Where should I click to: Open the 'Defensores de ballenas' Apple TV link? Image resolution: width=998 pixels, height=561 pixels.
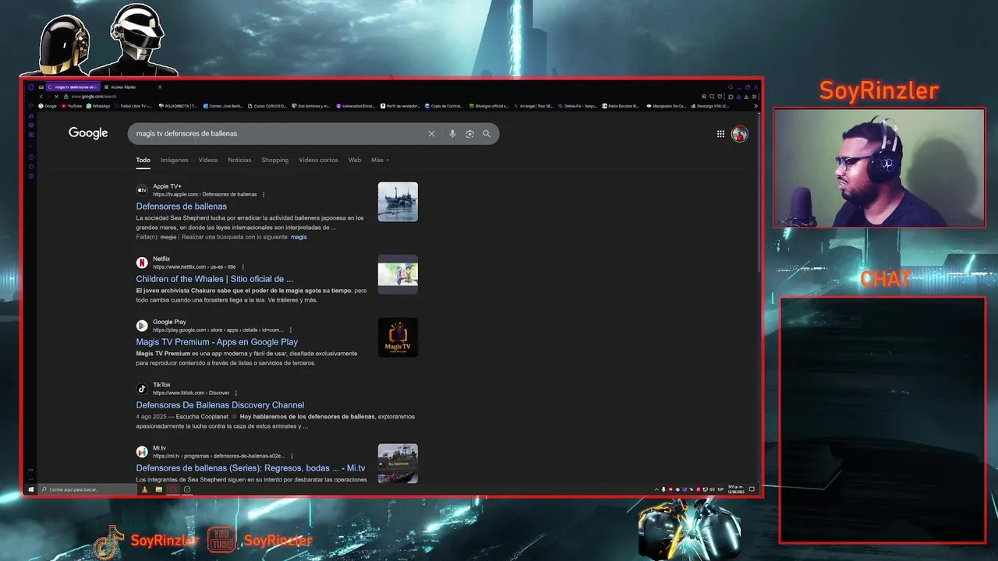tap(182, 206)
